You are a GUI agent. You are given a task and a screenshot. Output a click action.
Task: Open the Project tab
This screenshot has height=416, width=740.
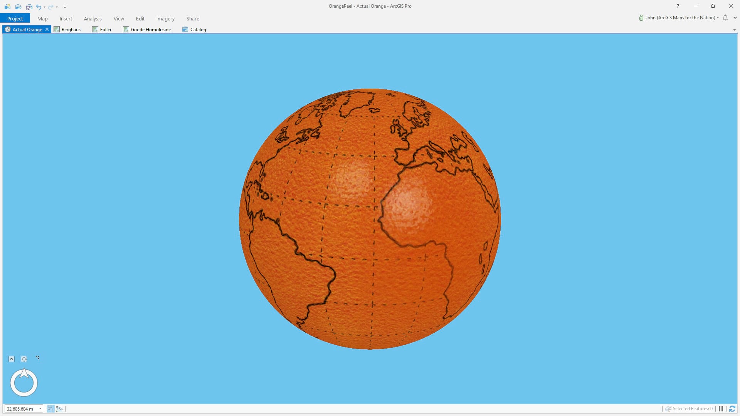click(15, 18)
